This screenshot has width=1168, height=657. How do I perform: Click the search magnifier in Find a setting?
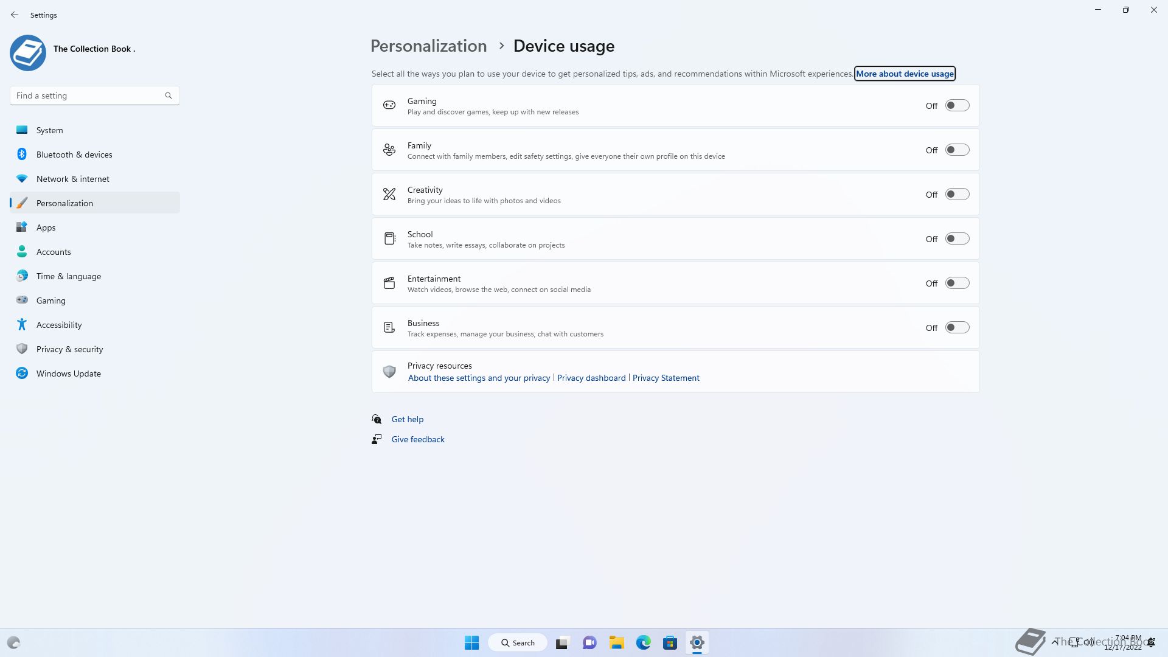point(169,96)
